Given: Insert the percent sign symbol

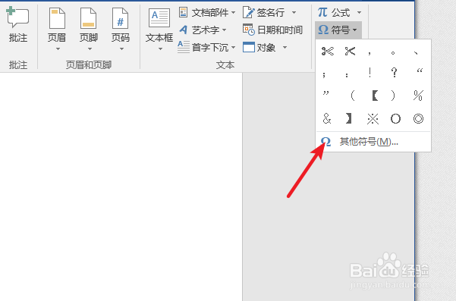Looking at the screenshot, I should click(x=418, y=96).
